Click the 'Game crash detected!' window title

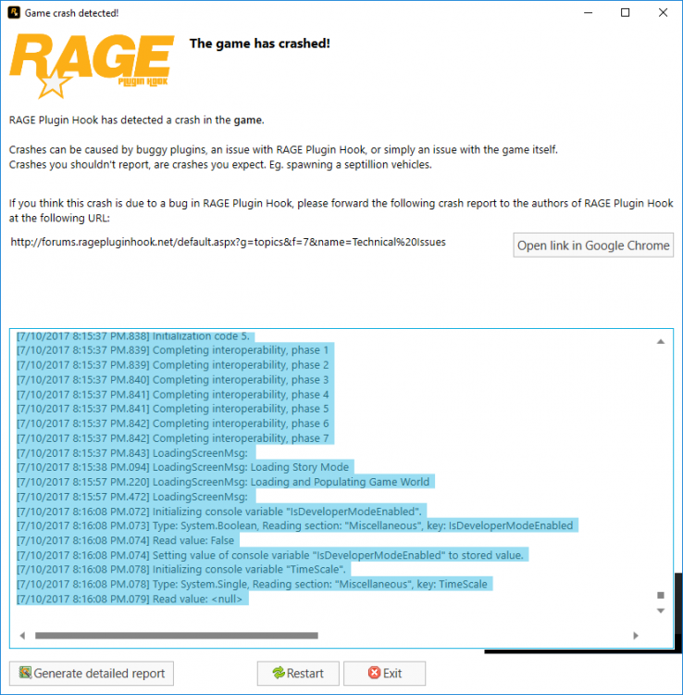(x=71, y=13)
